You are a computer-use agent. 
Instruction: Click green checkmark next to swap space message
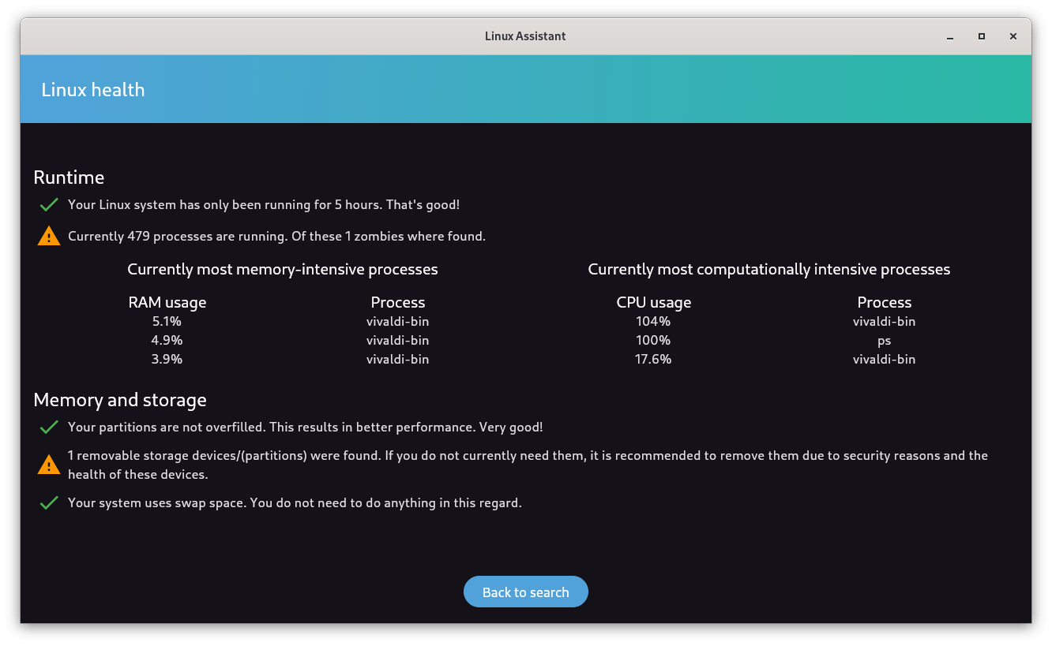pyautogui.click(x=49, y=503)
